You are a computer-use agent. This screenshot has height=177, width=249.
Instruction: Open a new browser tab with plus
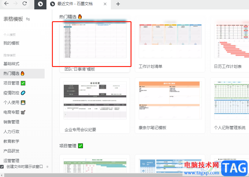118,4
